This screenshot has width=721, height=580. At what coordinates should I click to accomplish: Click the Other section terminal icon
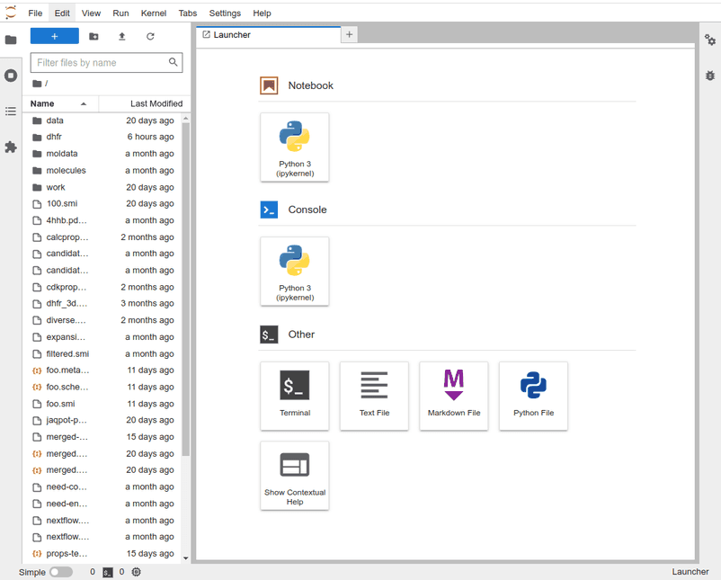(269, 335)
